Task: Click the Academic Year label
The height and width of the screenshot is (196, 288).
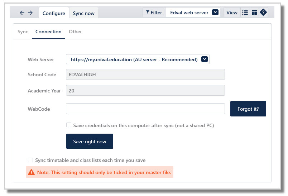Action: pyautogui.click(x=44, y=91)
